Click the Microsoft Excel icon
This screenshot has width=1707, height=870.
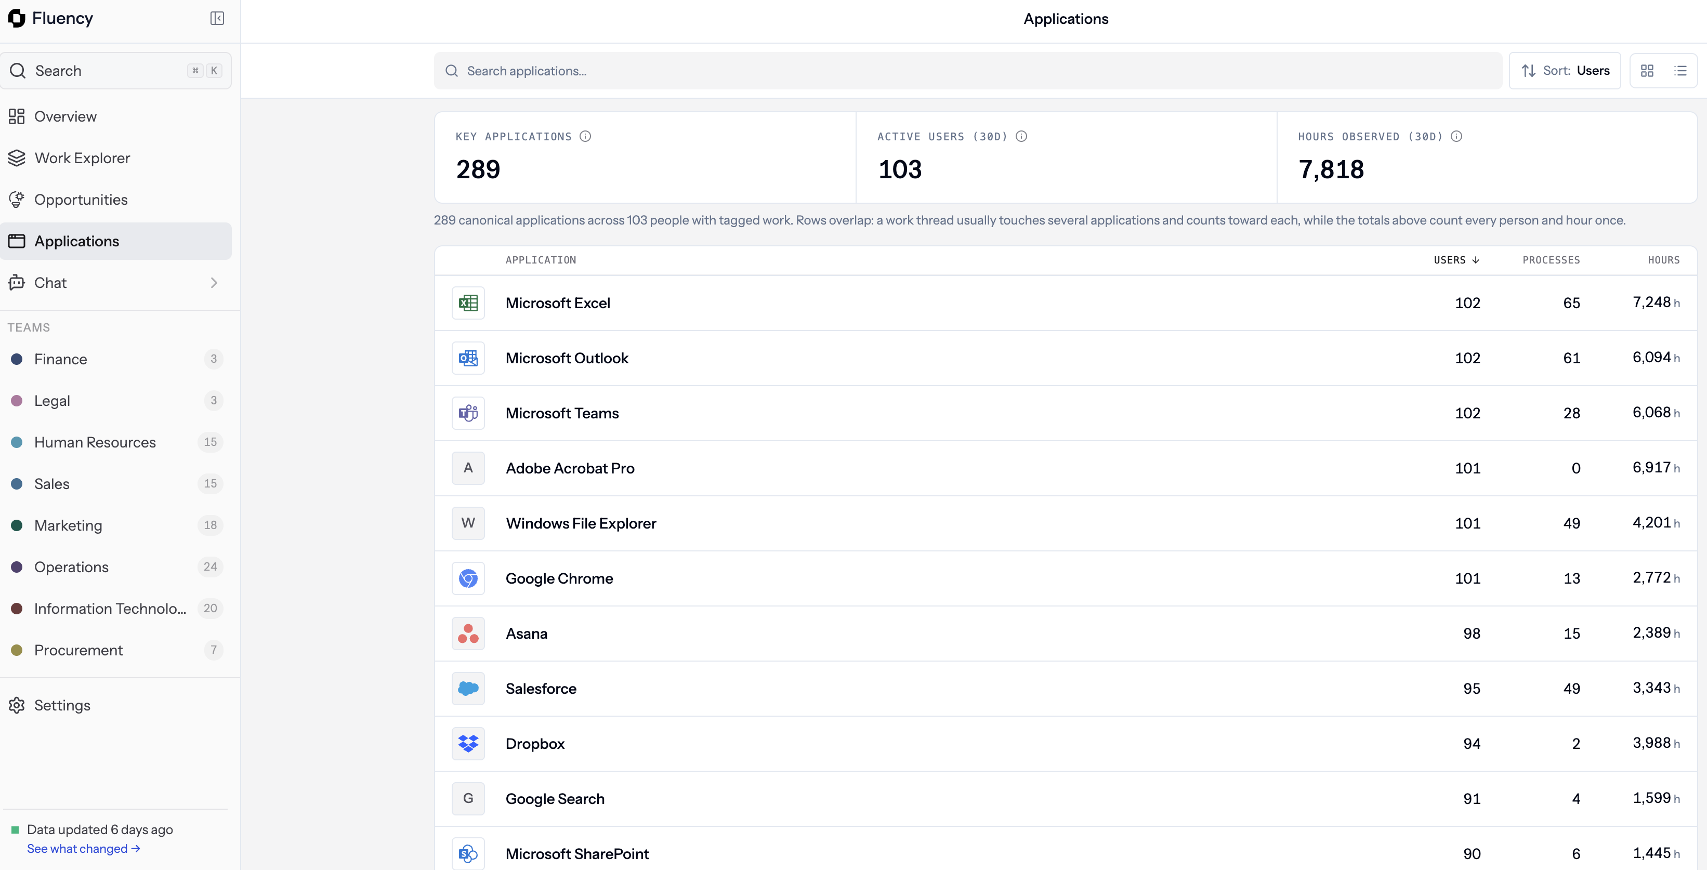[468, 303]
